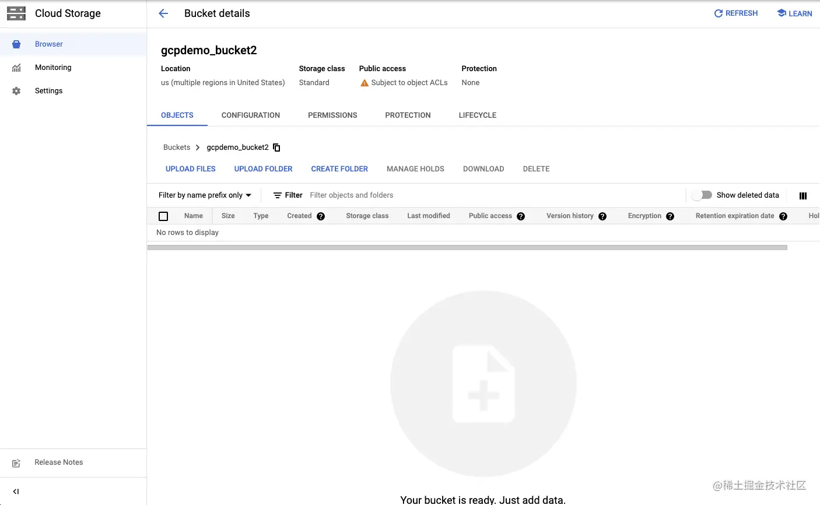Click the Settings gear icon
Viewport: 820px width, 505px height.
tap(16, 91)
